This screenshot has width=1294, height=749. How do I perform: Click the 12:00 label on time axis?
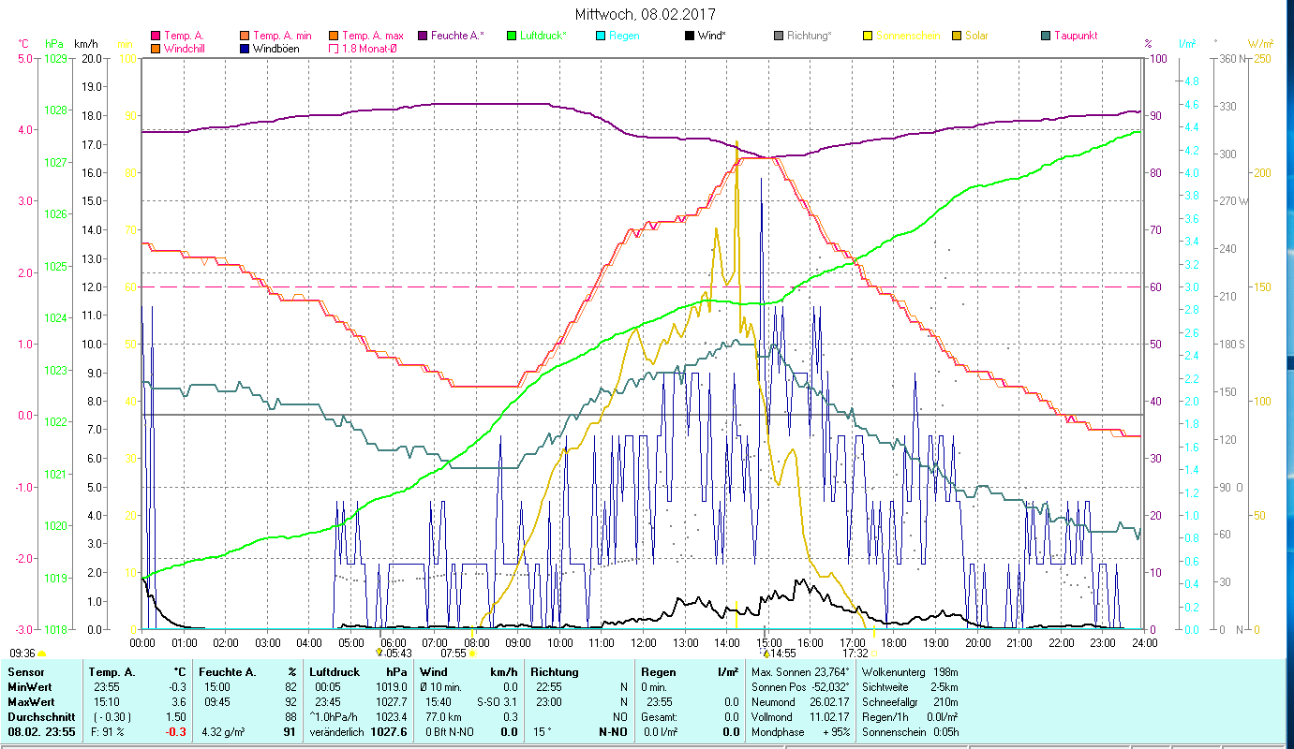coord(644,642)
